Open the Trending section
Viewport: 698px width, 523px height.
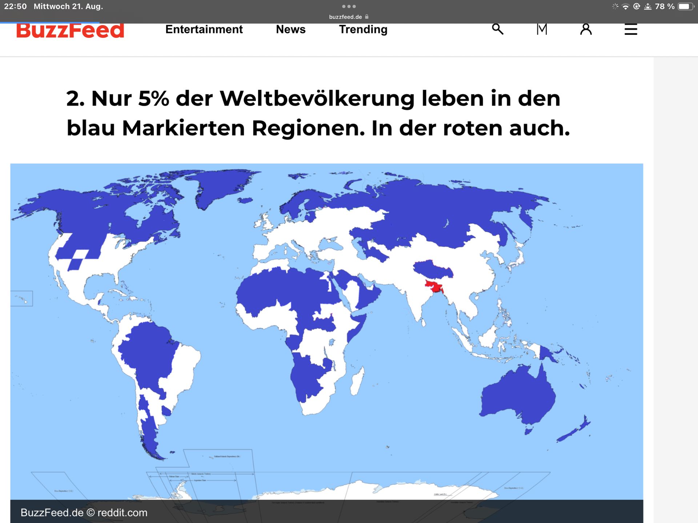click(x=363, y=29)
